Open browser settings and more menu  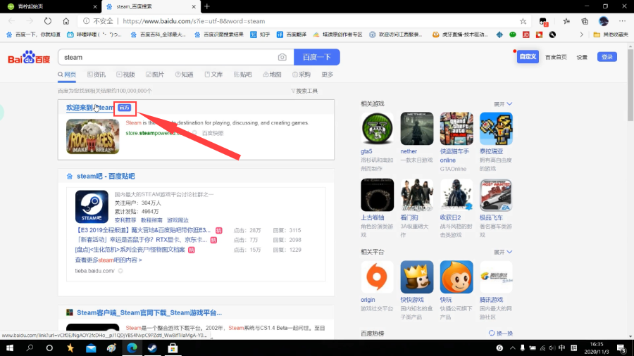[622, 21]
